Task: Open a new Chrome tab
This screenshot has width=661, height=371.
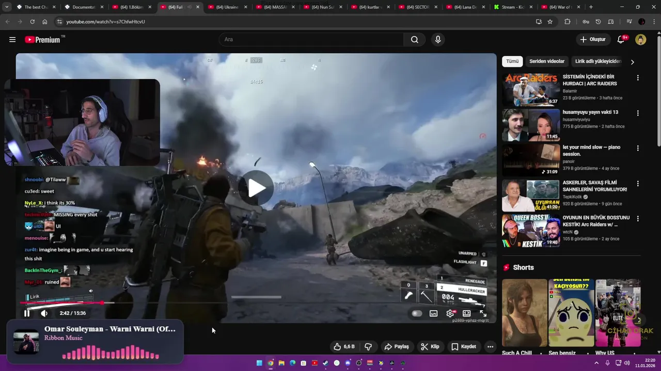Action: tap(591, 7)
